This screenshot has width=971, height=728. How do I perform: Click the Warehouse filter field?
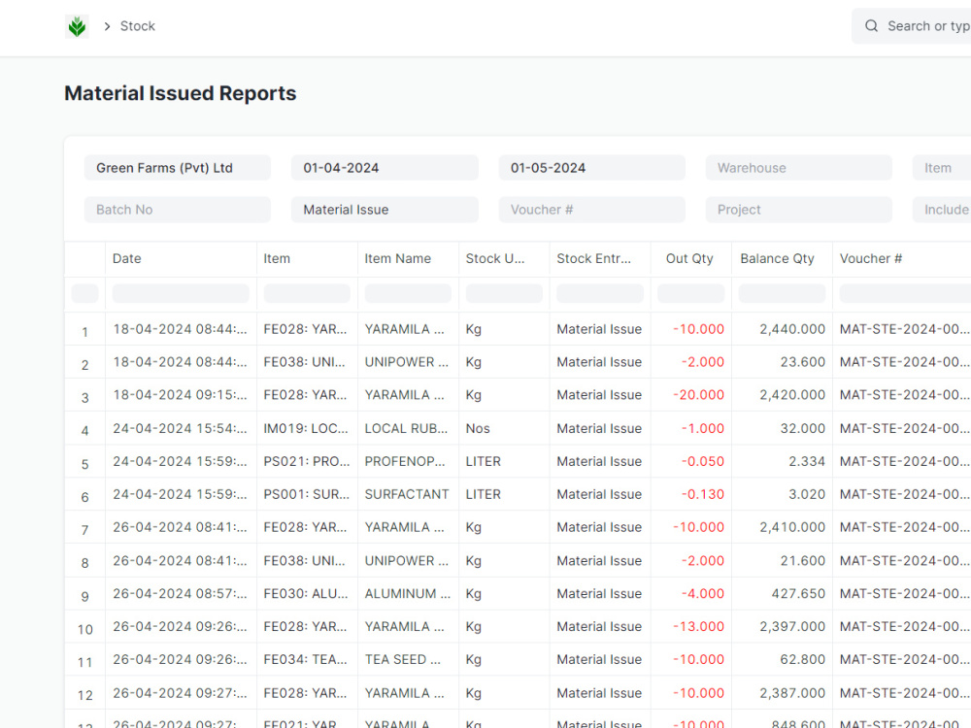click(798, 168)
